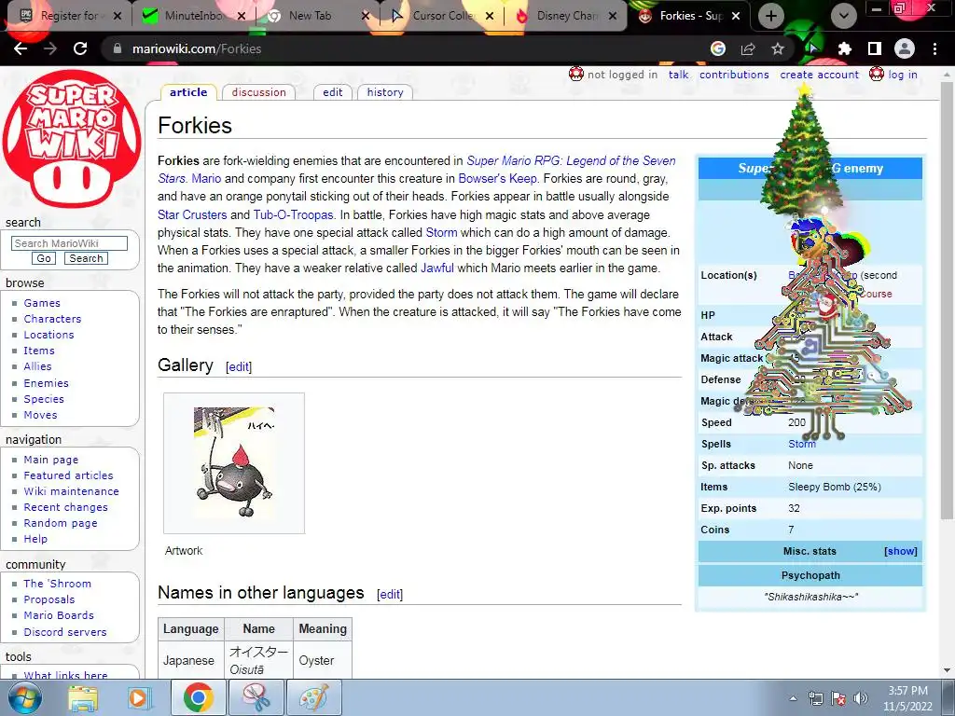Open the Chrome three-dot menu
955x716 pixels.
click(x=934, y=48)
